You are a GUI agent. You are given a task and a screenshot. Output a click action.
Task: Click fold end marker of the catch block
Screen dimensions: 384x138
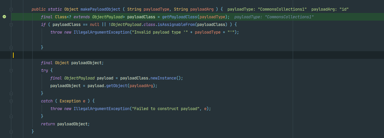click(x=11, y=116)
